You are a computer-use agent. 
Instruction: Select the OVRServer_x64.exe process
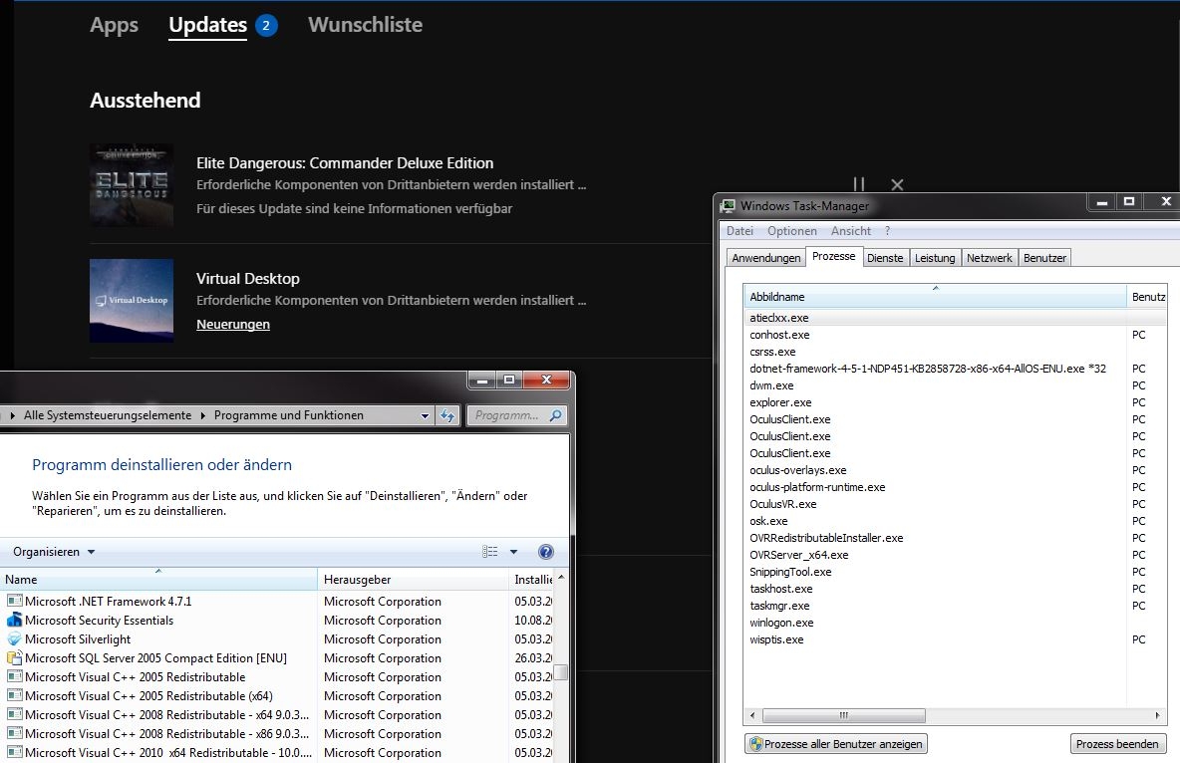[798, 555]
